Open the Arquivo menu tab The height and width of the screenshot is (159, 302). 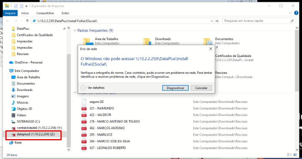click(x=10, y=13)
